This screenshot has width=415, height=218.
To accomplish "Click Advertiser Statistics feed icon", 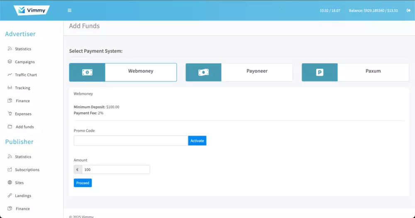I will pyautogui.click(x=10, y=49).
